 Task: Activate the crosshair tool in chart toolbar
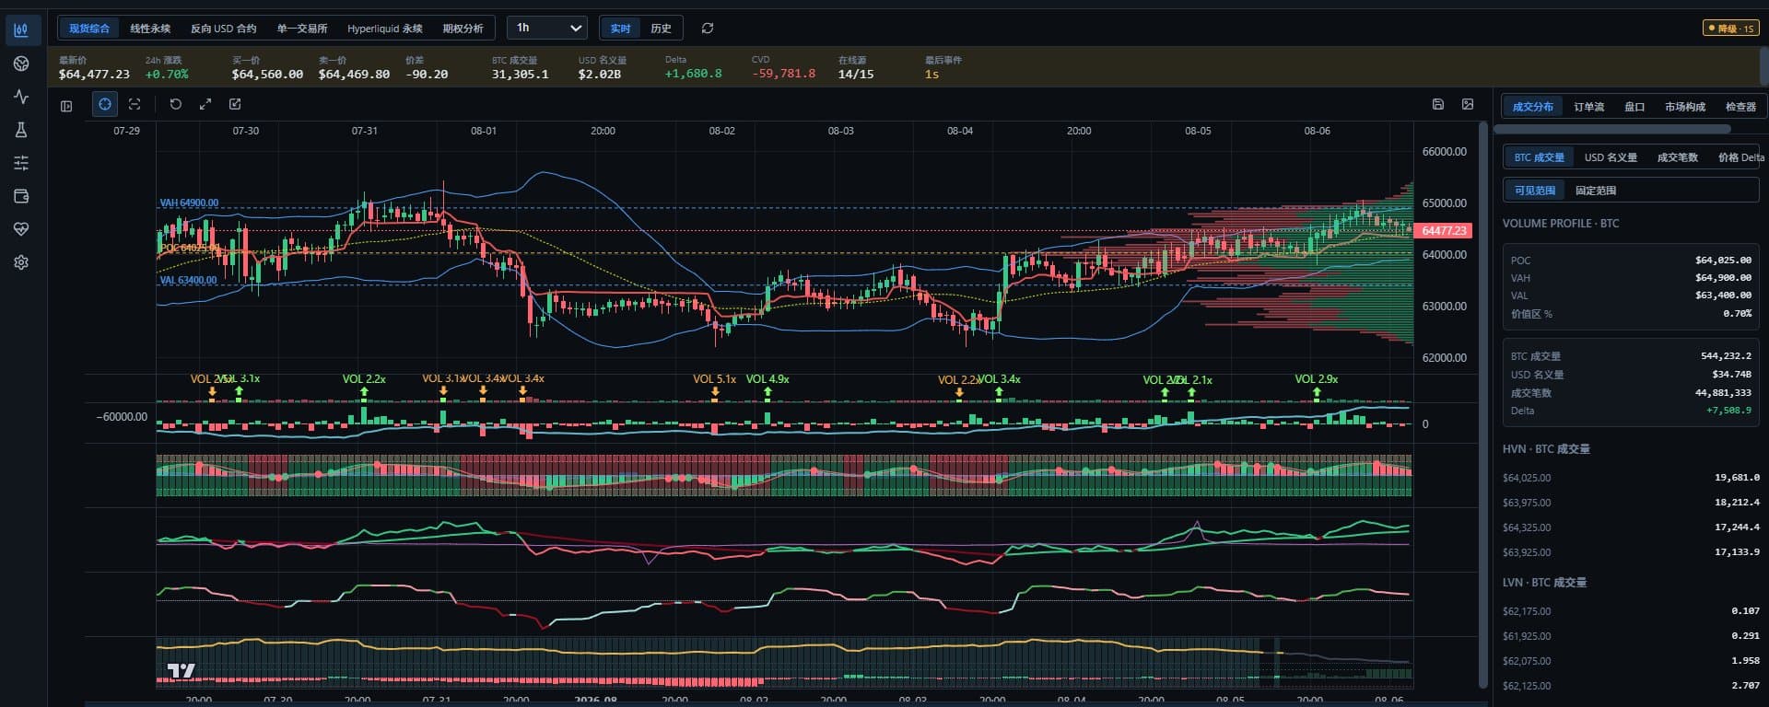click(105, 104)
